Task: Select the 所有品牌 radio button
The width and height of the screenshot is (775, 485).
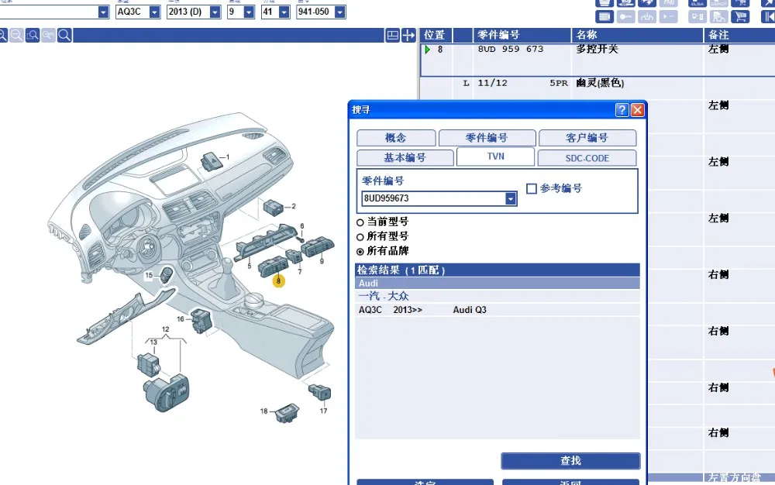Action: click(x=360, y=251)
